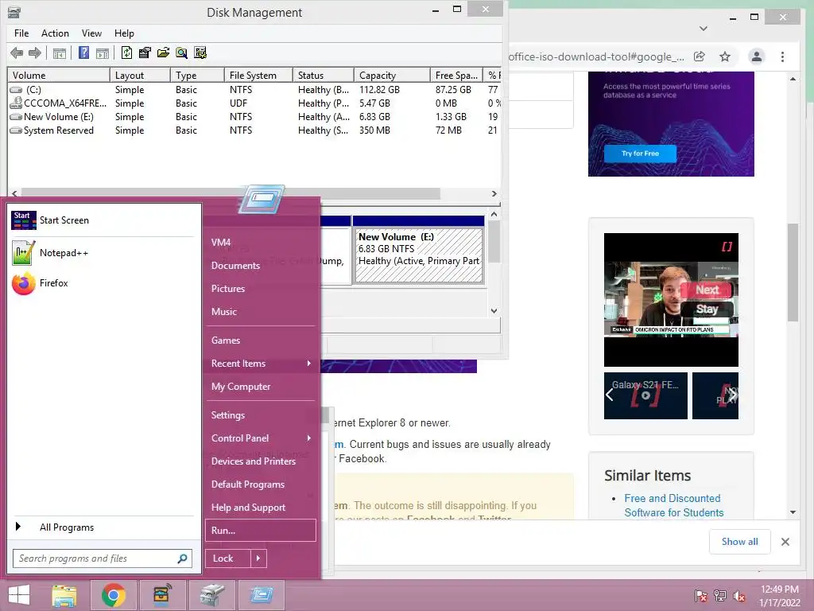
Task: Click the Windows Start button on taskbar
Action: click(x=19, y=595)
